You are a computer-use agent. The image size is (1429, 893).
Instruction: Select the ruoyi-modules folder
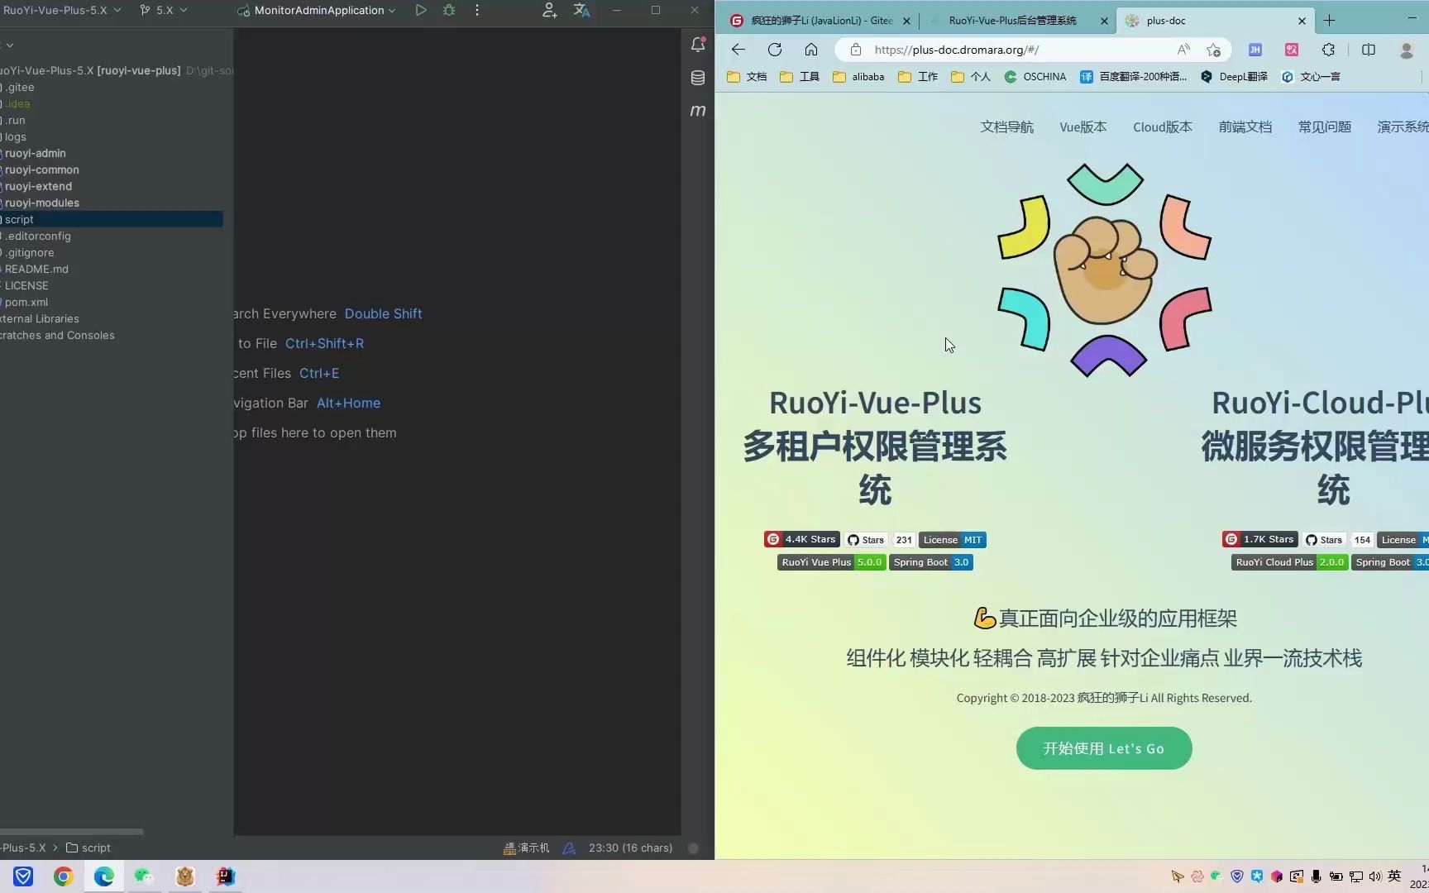(41, 203)
